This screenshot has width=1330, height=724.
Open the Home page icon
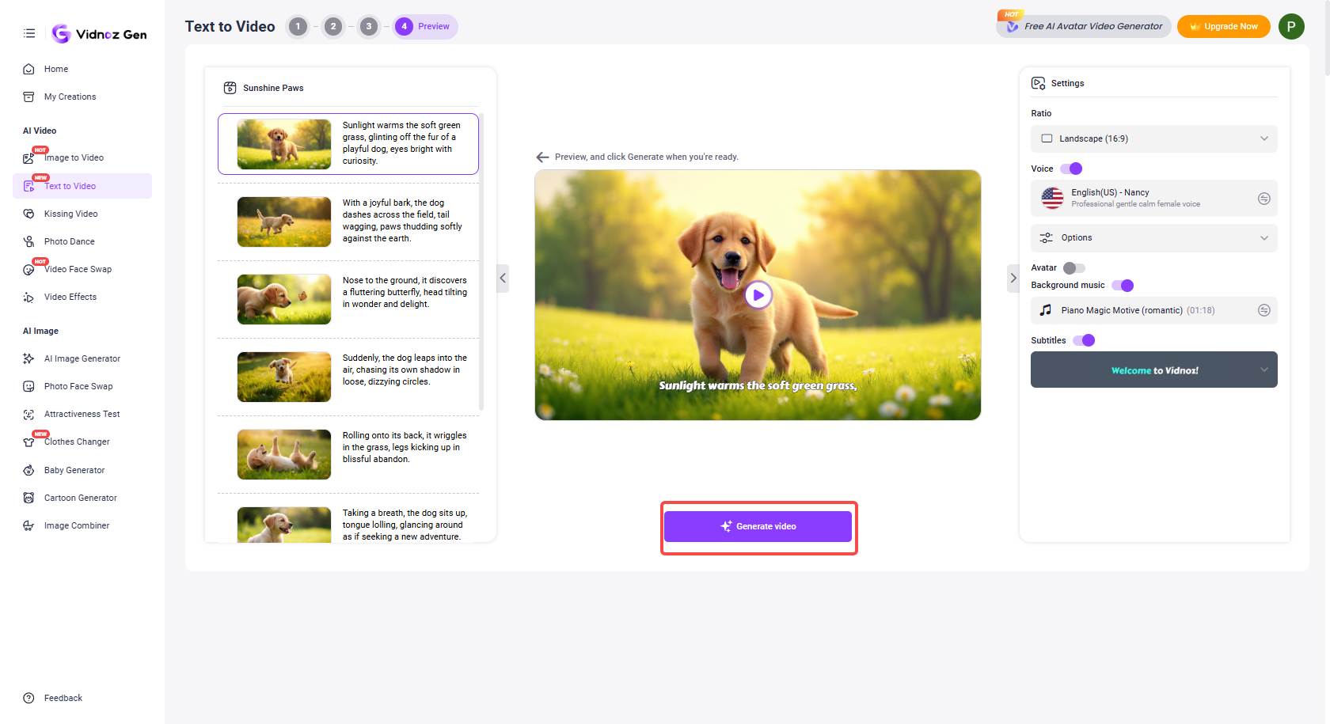(x=28, y=69)
